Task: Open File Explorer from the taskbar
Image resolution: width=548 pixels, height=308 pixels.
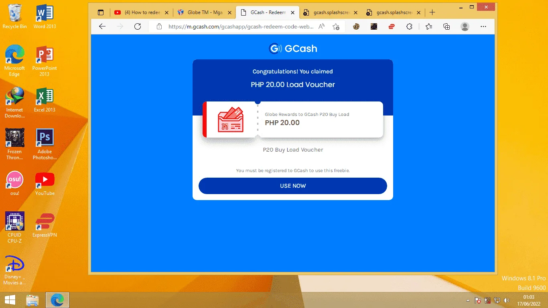Action: 32,300
